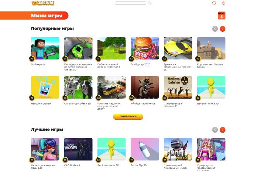This screenshot has width=261, height=171.
Task: Open the Майнкрафт game link
Action: [x=38, y=64]
